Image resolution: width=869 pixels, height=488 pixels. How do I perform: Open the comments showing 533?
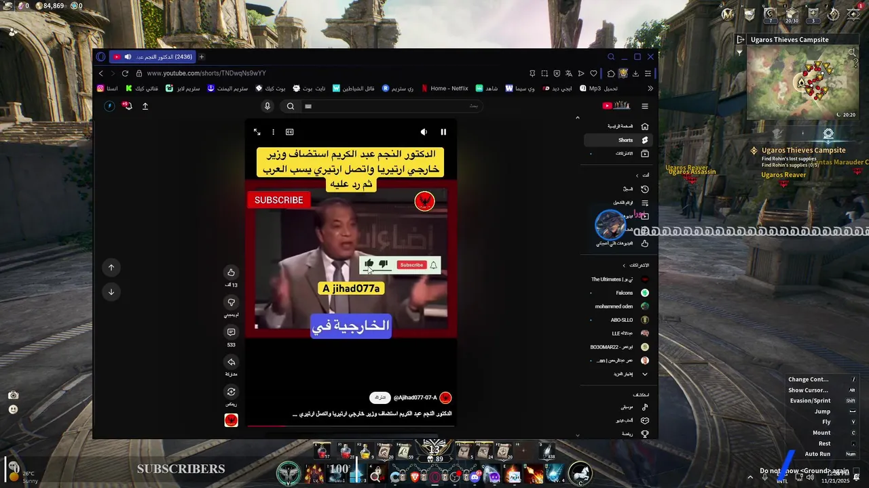(x=232, y=332)
